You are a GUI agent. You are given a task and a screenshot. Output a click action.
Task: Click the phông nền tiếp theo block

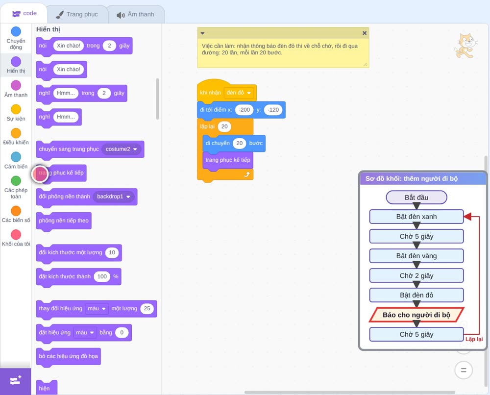coord(64,222)
